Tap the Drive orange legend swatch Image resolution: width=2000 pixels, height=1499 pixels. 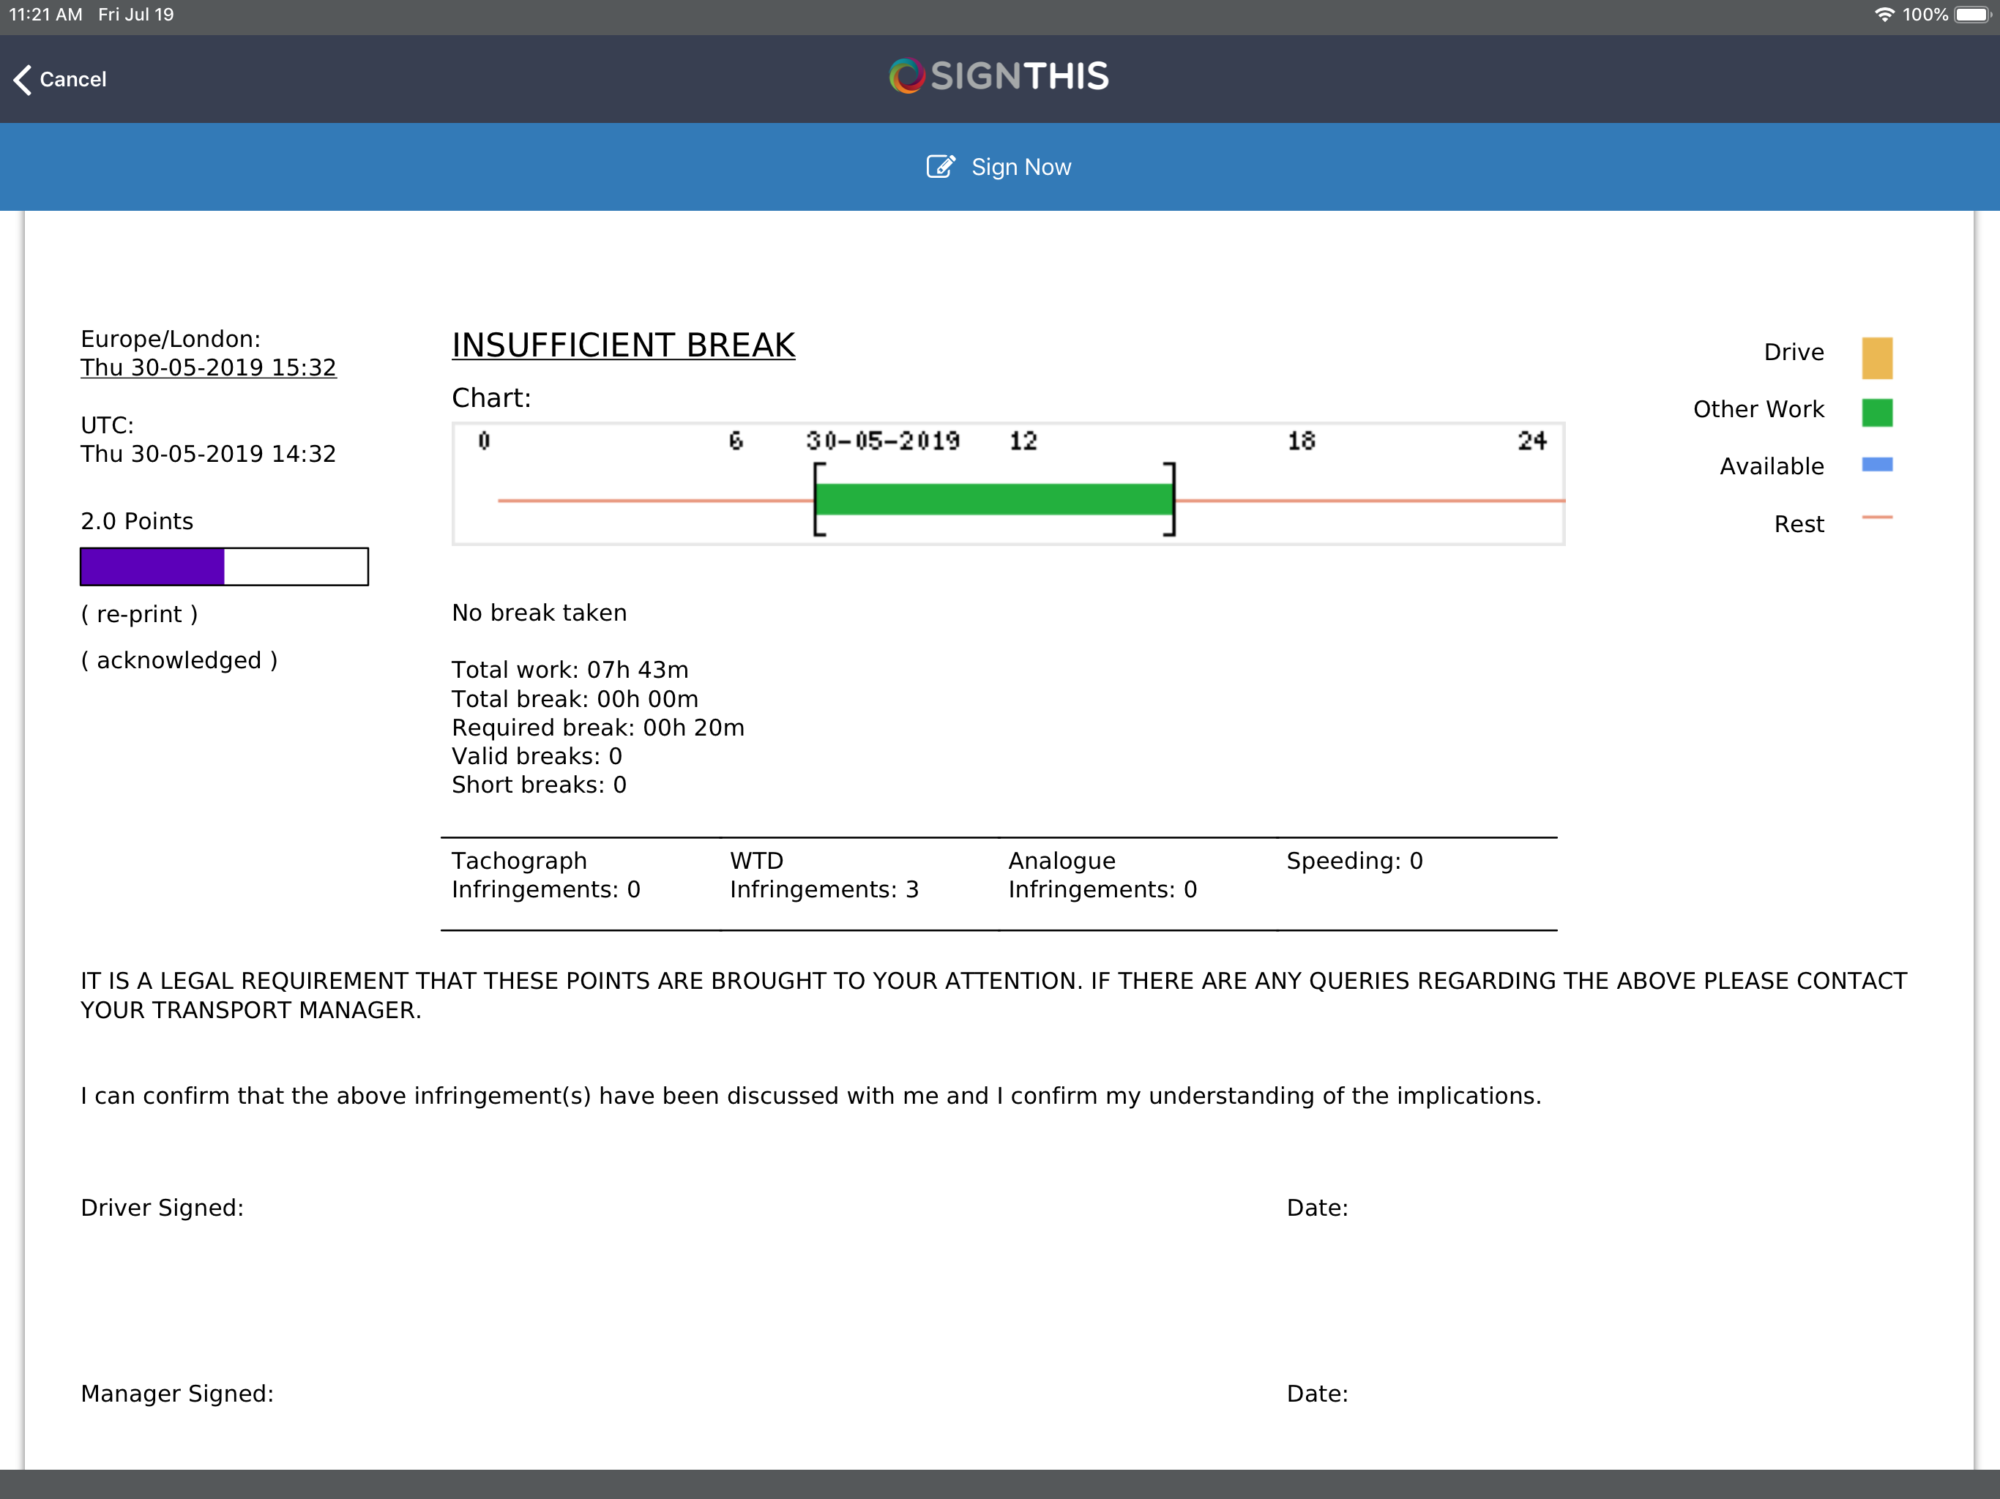[x=1877, y=358]
